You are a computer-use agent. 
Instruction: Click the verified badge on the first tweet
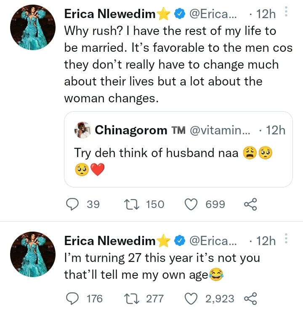[x=179, y=14]
